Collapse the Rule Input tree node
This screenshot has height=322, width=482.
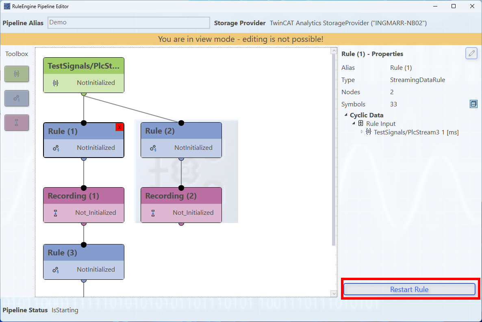point(354,123)
